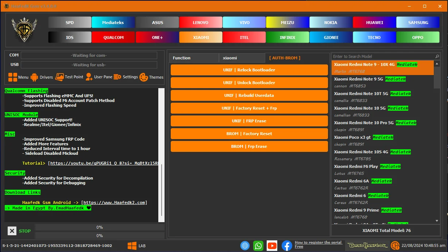Click the clock icon beside the date
The width and height of the screenshot is (448, 252).
tap(395, 246)
